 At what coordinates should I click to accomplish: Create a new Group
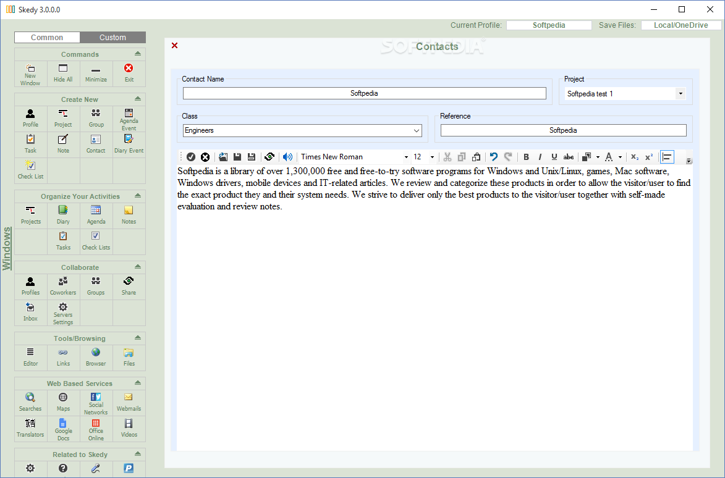click(x=96, y=118)
